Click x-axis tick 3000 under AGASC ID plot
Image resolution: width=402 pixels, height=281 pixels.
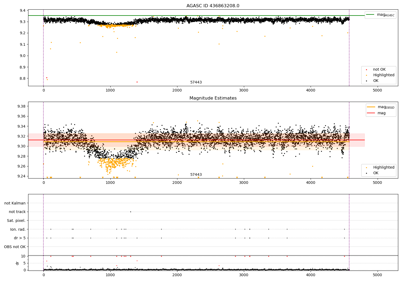(244, 90)
